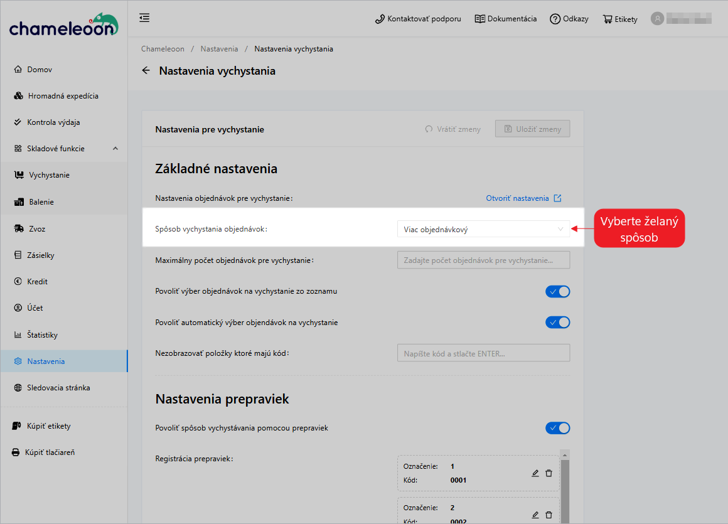
Task: Collapse the Skladové funkcie section
Action: [115, 149]
